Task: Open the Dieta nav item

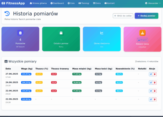Action: (x=97, y=3)
